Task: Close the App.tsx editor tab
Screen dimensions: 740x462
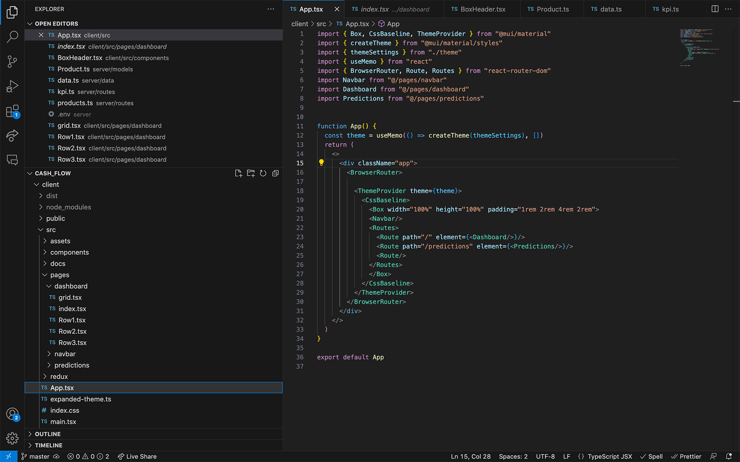Action: (337, 9)
